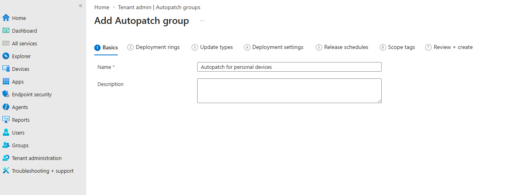Screen dimensions: 531x195
Task: Click the Devices monitor icon
Action: pyautogui.click(x=6, y=69)
